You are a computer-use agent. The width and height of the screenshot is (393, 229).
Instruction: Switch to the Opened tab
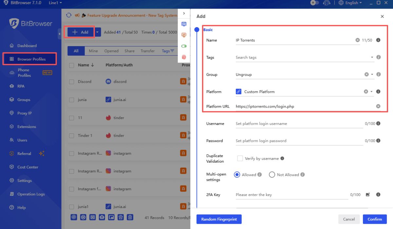coord(111,51)
